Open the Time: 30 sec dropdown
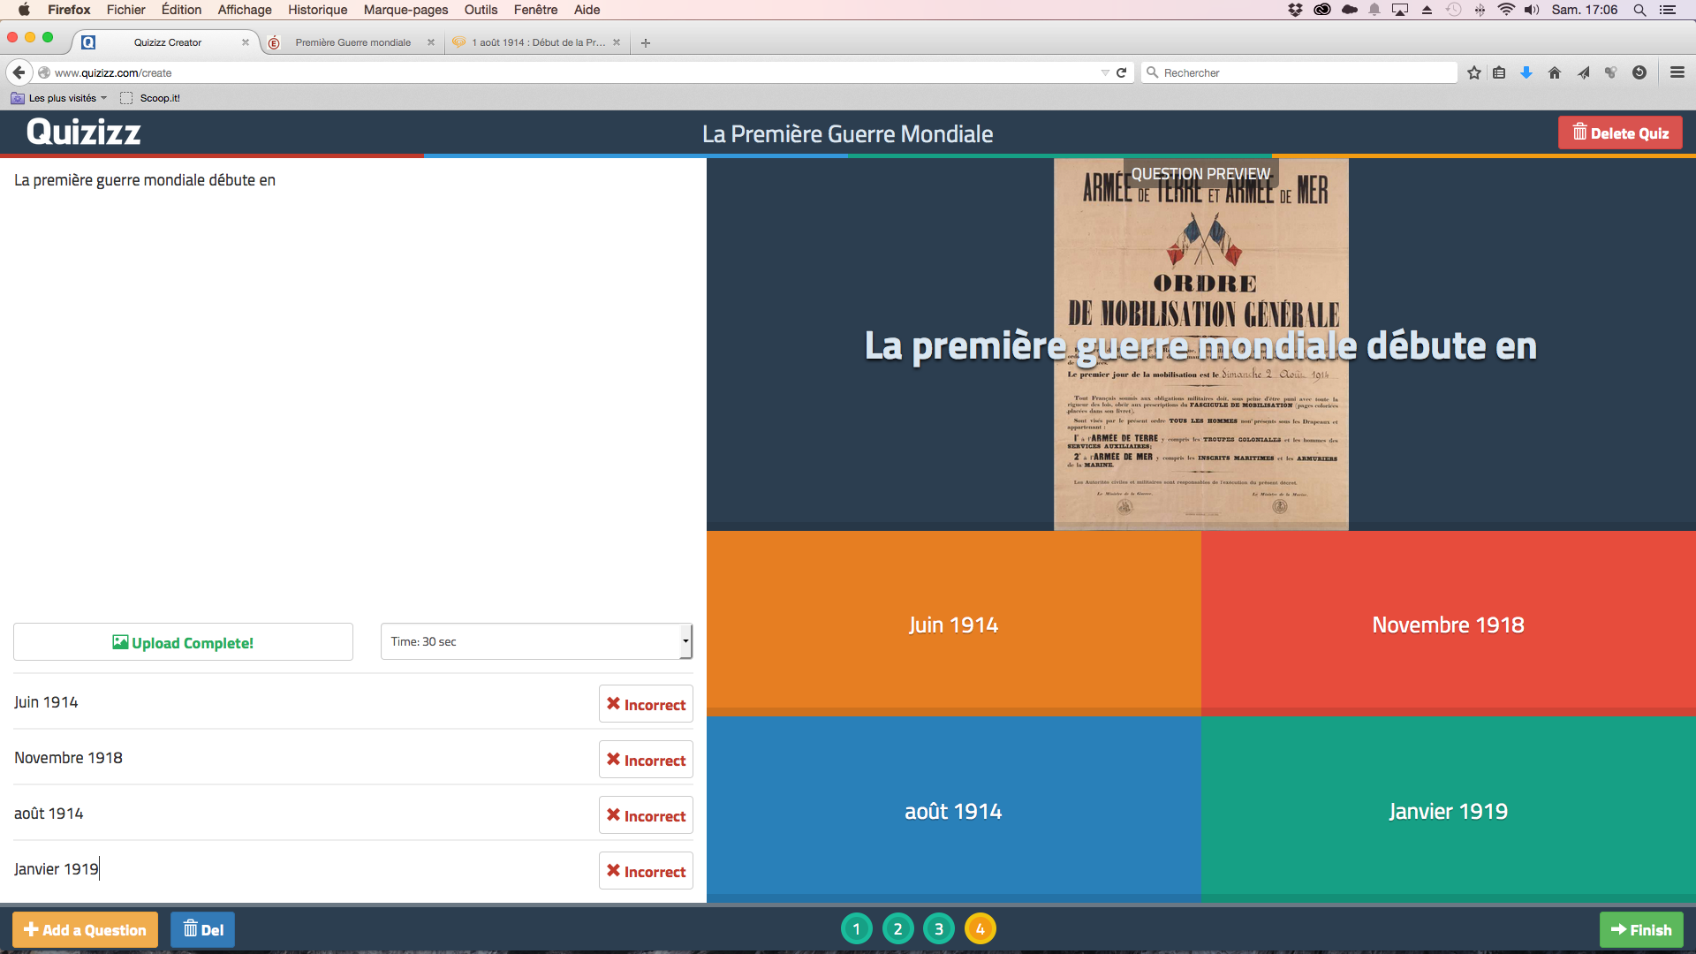 536,641
